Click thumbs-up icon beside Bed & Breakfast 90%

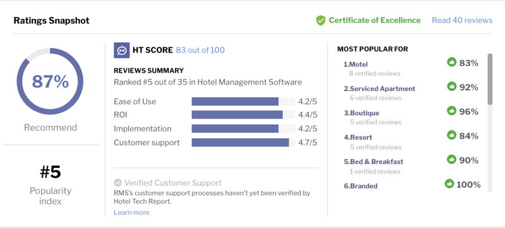click(452, 159)
